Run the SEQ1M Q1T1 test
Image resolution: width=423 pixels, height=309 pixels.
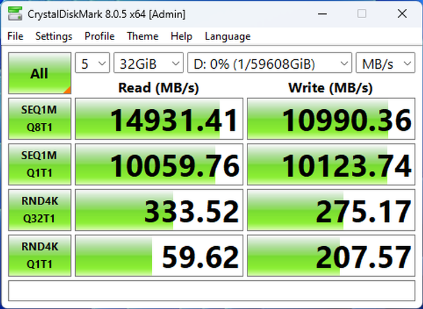[x=39, y=165]
